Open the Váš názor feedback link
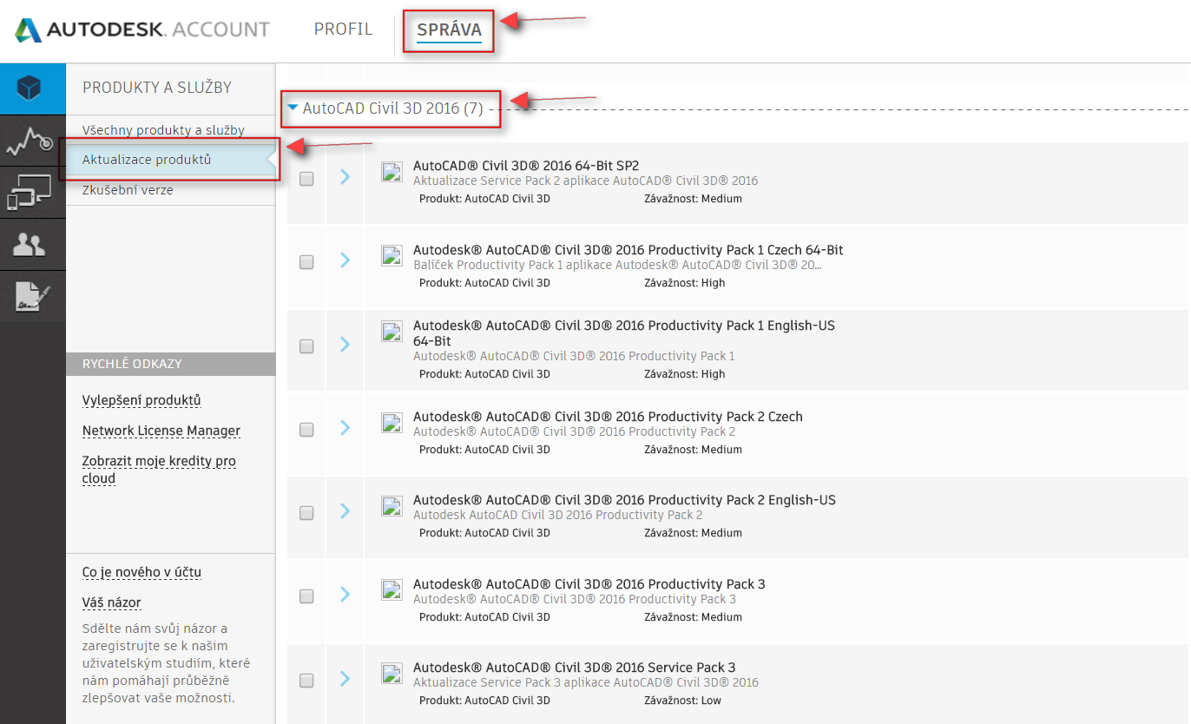The width and height of the screenshot is (1191, 724). [111, 602]
